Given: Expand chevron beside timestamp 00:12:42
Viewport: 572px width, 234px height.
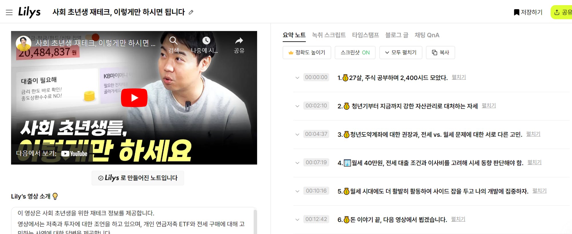Looking at the screenshot, I should point(297,220).
